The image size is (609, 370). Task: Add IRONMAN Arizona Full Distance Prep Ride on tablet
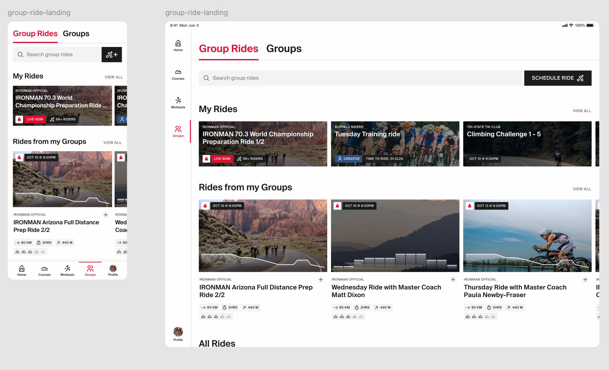(x=321, y=280)
